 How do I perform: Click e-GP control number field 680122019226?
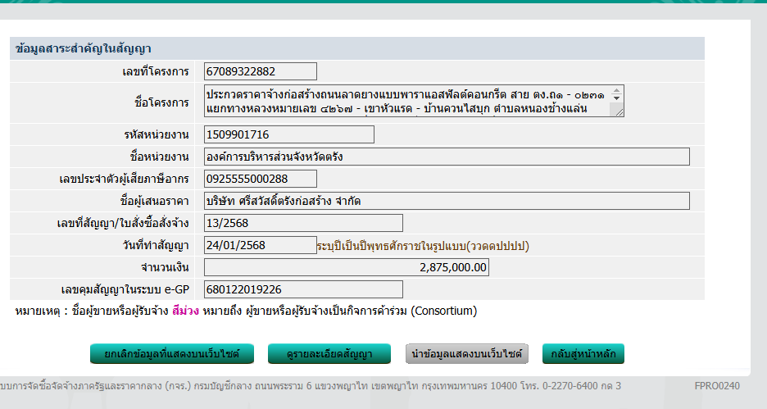tap(303, 289)
